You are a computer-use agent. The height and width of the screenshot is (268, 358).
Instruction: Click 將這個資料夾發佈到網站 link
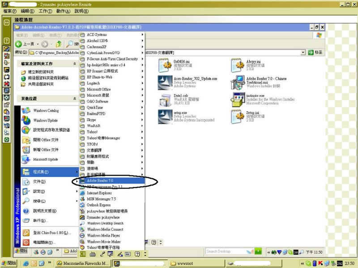[48, 78]
